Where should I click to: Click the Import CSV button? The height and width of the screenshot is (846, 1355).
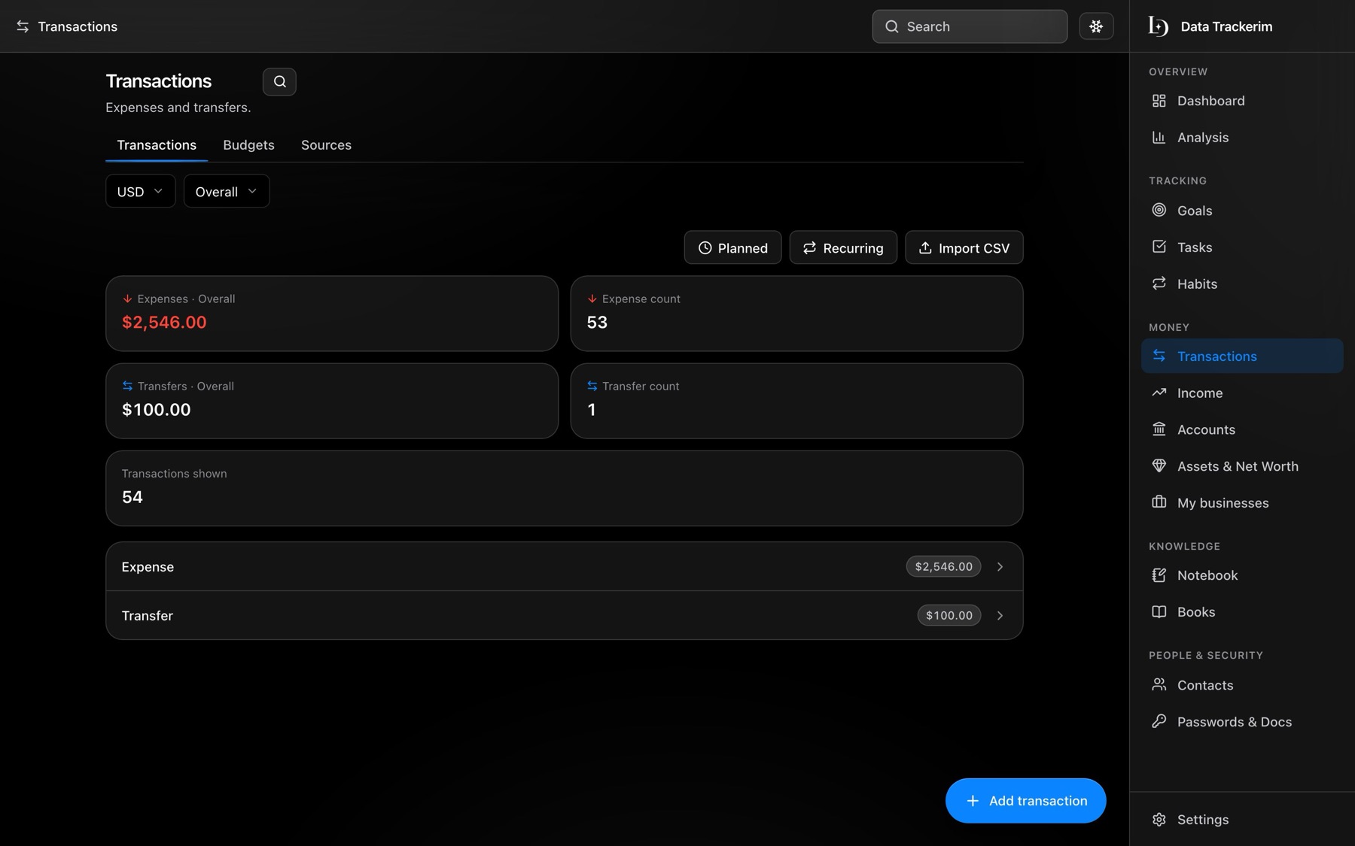point(964,248)
